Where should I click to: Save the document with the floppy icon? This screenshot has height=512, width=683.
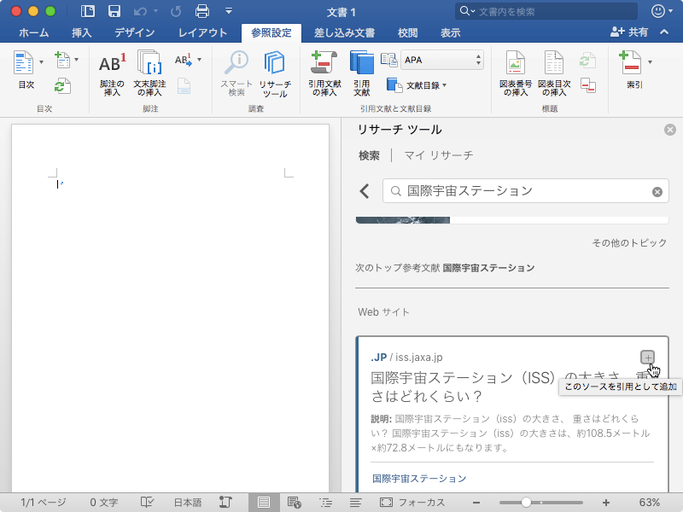click(x=114, y=11)
